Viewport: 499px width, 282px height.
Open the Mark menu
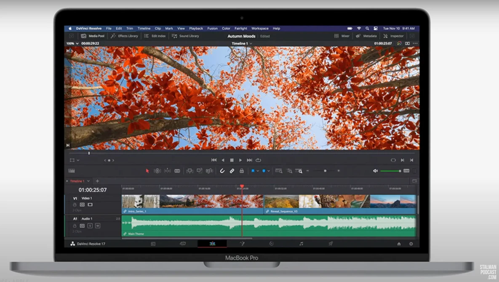169,28
